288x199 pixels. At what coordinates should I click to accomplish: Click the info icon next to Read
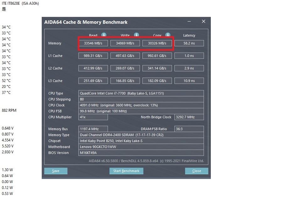pos(104,35)
